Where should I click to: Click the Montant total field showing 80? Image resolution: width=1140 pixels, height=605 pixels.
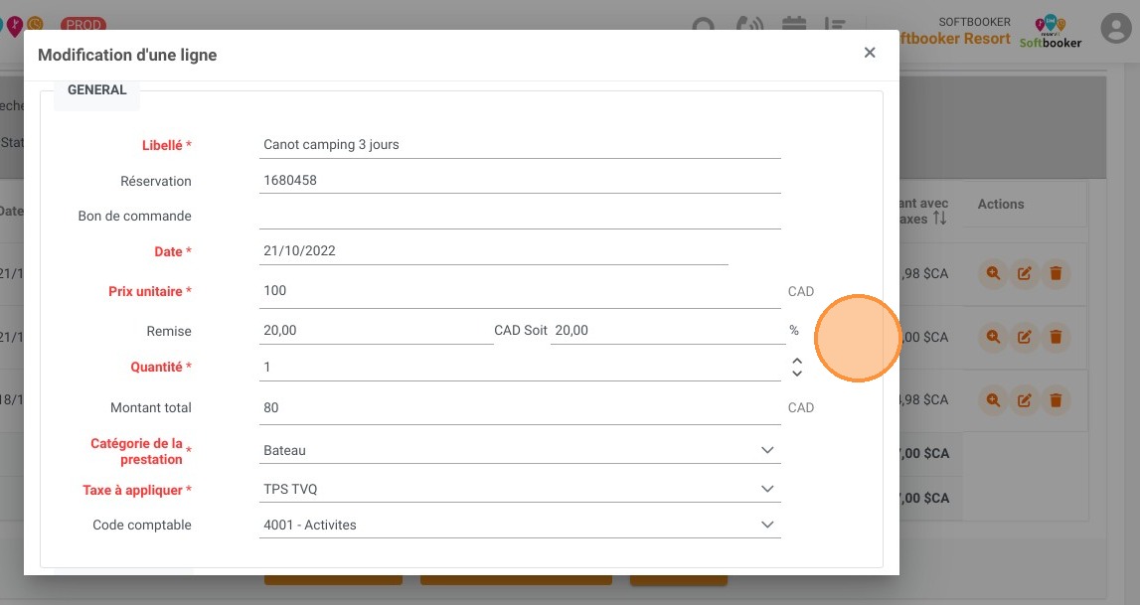pos(520,408)
